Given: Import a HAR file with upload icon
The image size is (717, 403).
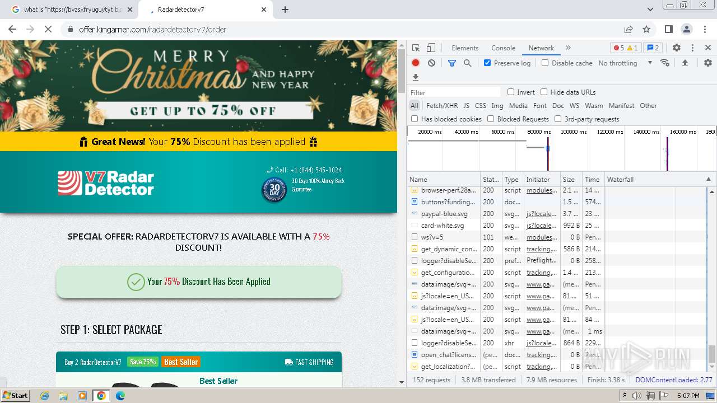Looking at the screenshot, I should pyautogui.click(x=685, y=63).
